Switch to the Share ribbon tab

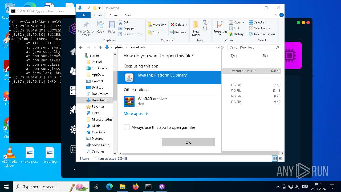pos(114,15)
